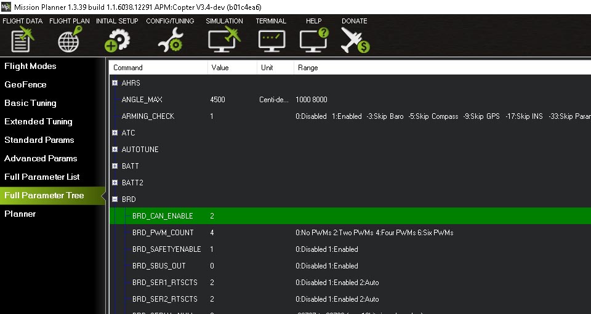This screenshot has width=591, height=314.
Task: Expand the BATT2 parameter group
Action: pos(115,183)
